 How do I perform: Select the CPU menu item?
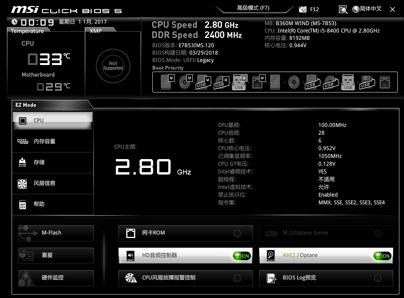click(53, 121)
